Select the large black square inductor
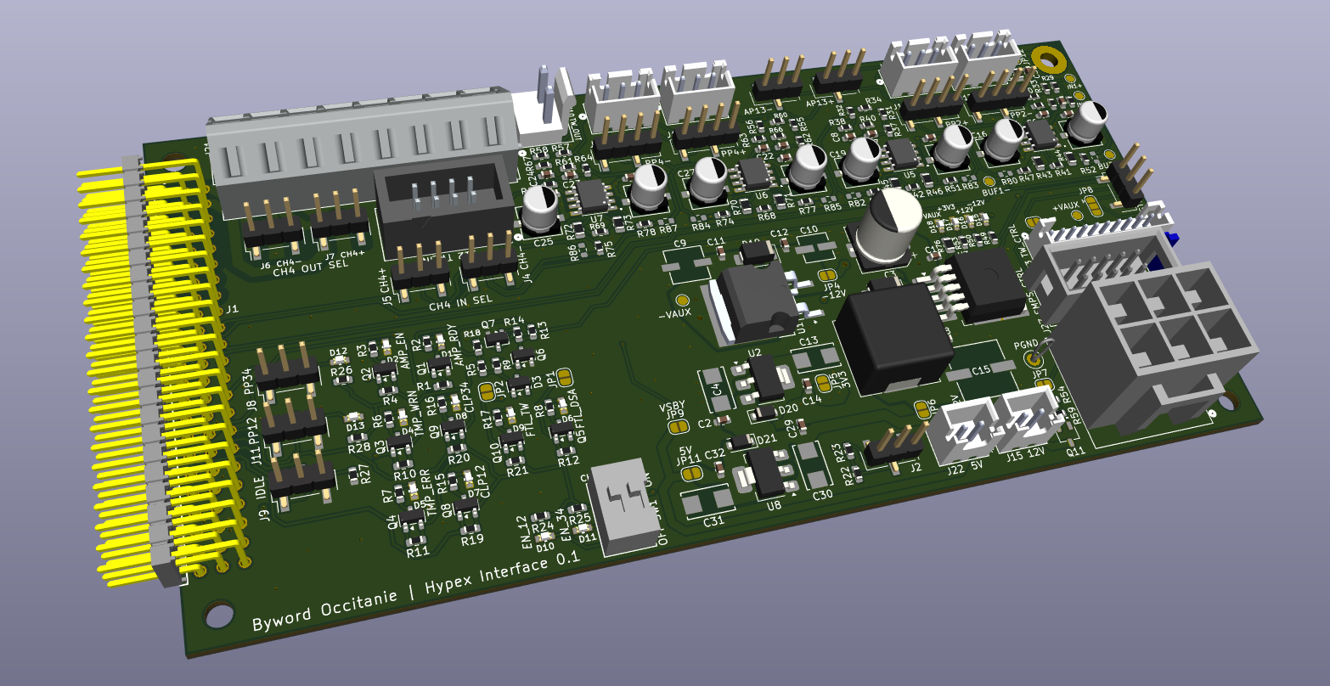 tap(893, 337)
